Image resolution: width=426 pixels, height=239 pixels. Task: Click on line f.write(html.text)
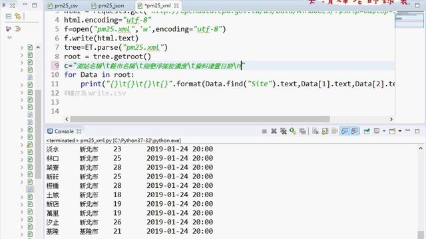point(101,39)
